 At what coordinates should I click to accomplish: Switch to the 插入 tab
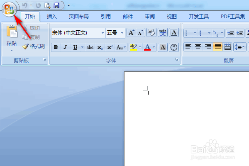(x=51, y=16)
